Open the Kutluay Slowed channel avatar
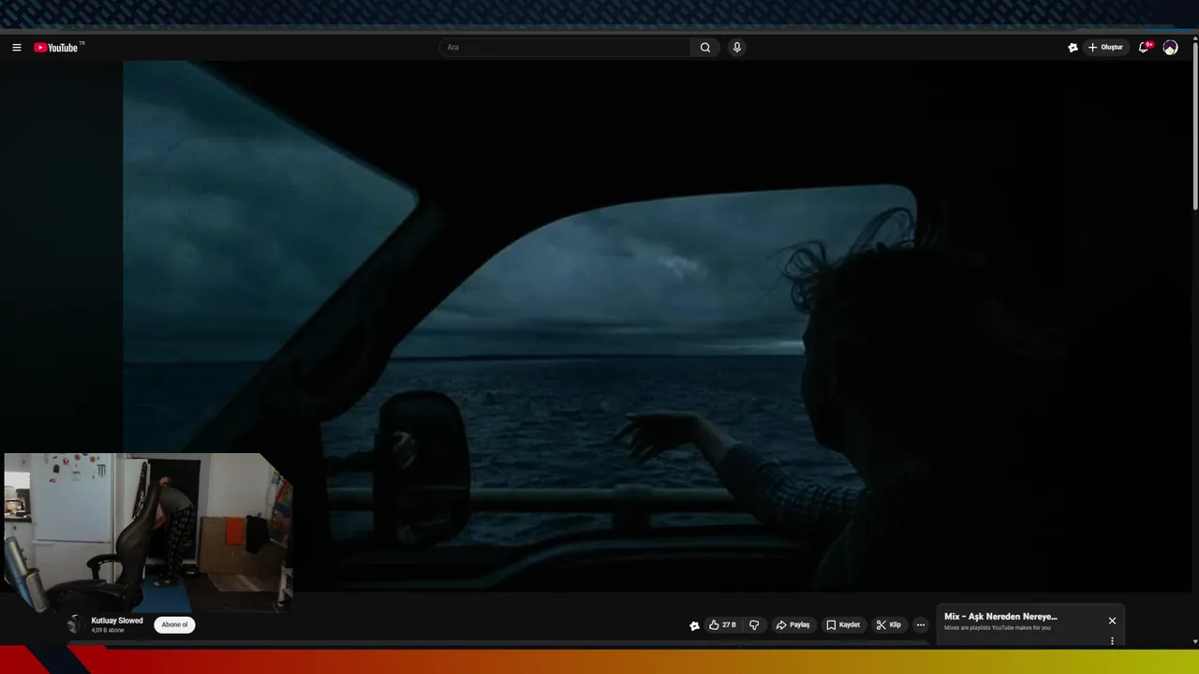The width and height of the screenshot is (1199, 674). point(74,624)
